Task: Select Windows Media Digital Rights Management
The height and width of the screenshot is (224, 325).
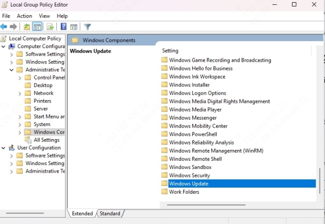Action: tap(219, 101)
